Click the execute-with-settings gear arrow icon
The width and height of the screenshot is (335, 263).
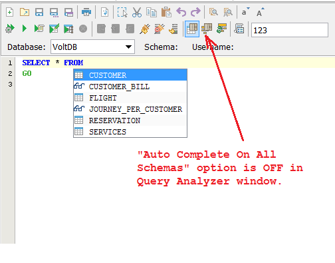pyautogui.click(x=10, y=29)
